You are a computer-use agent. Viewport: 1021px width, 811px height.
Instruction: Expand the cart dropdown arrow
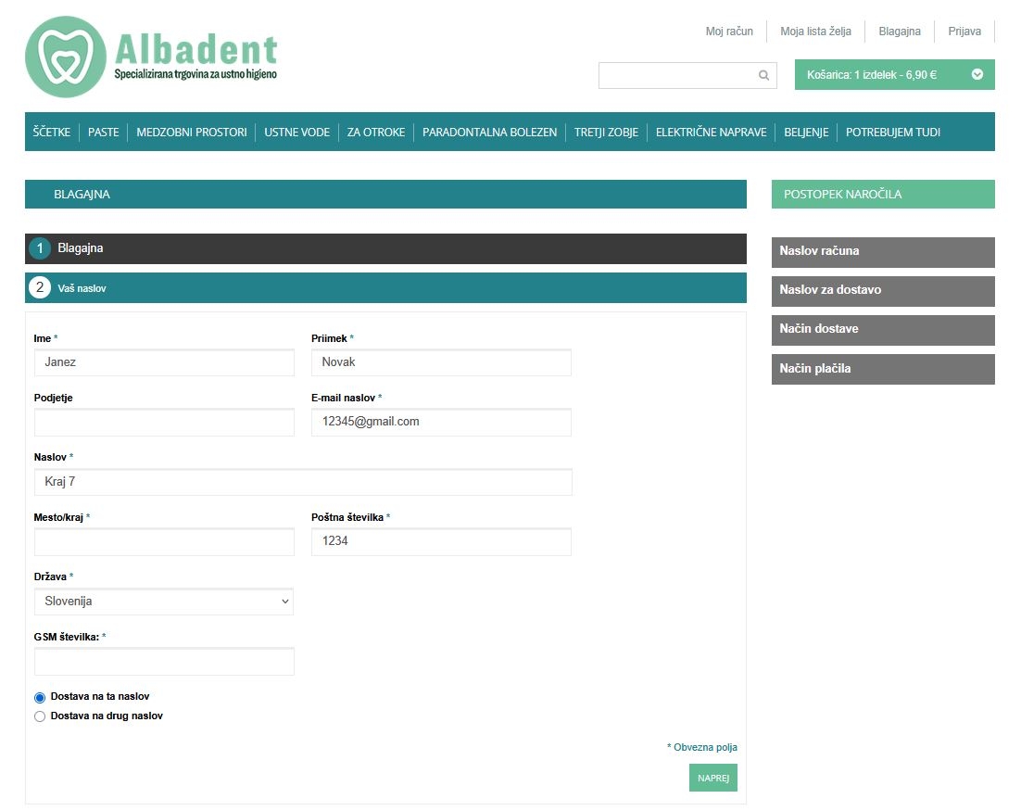977,75
